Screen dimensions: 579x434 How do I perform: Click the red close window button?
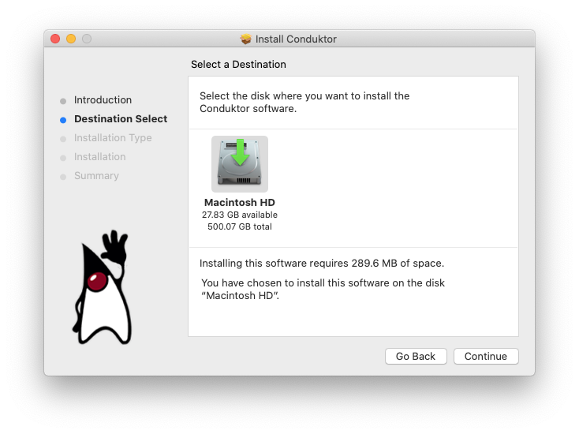(55, 39)
